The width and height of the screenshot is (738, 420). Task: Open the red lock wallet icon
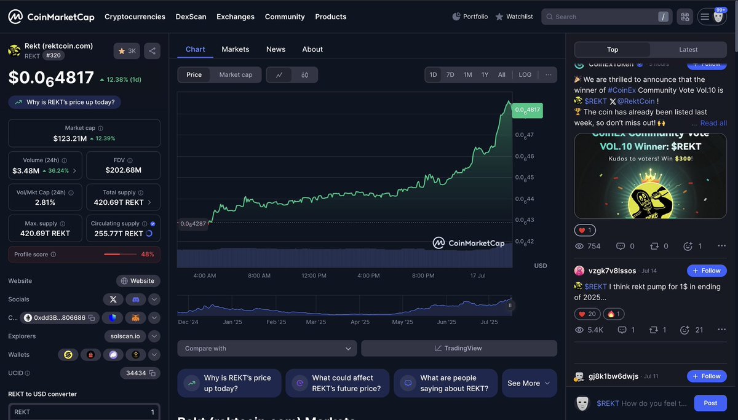click(90, 355)
